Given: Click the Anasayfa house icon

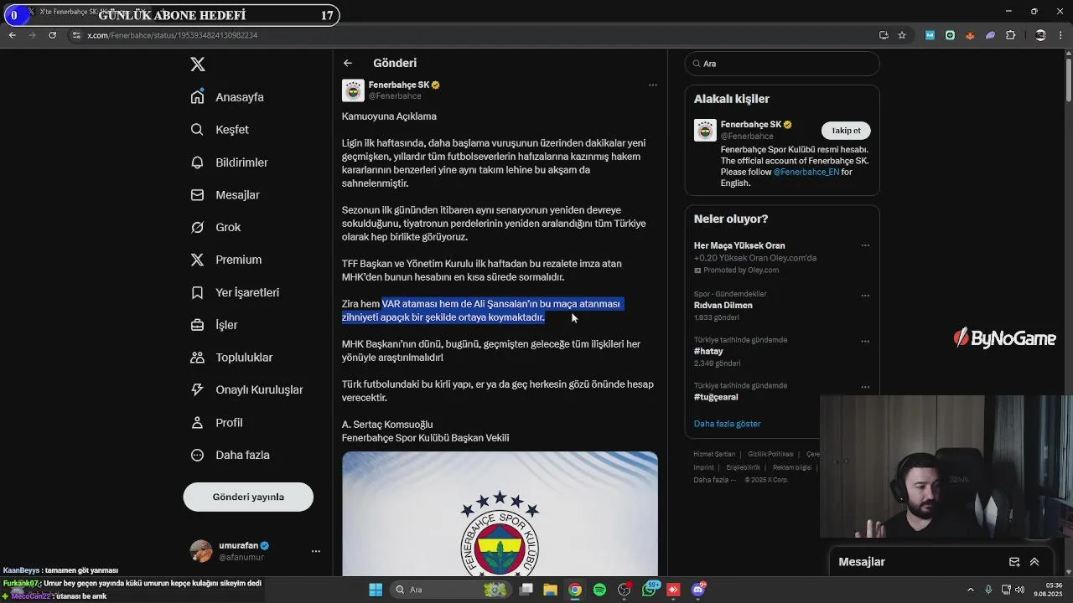Looking at the screenshot, I should [x=197, y=97].
